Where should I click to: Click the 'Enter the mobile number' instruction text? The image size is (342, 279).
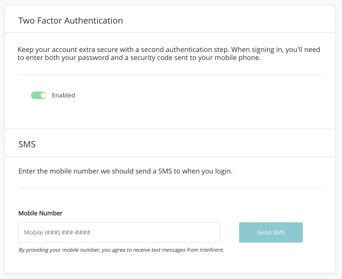(125, 171)
